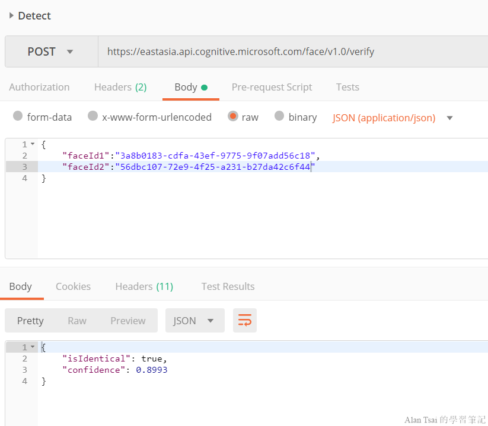Click the request URL field
This screenshot has width=488, height=426.
click(293, 51)
